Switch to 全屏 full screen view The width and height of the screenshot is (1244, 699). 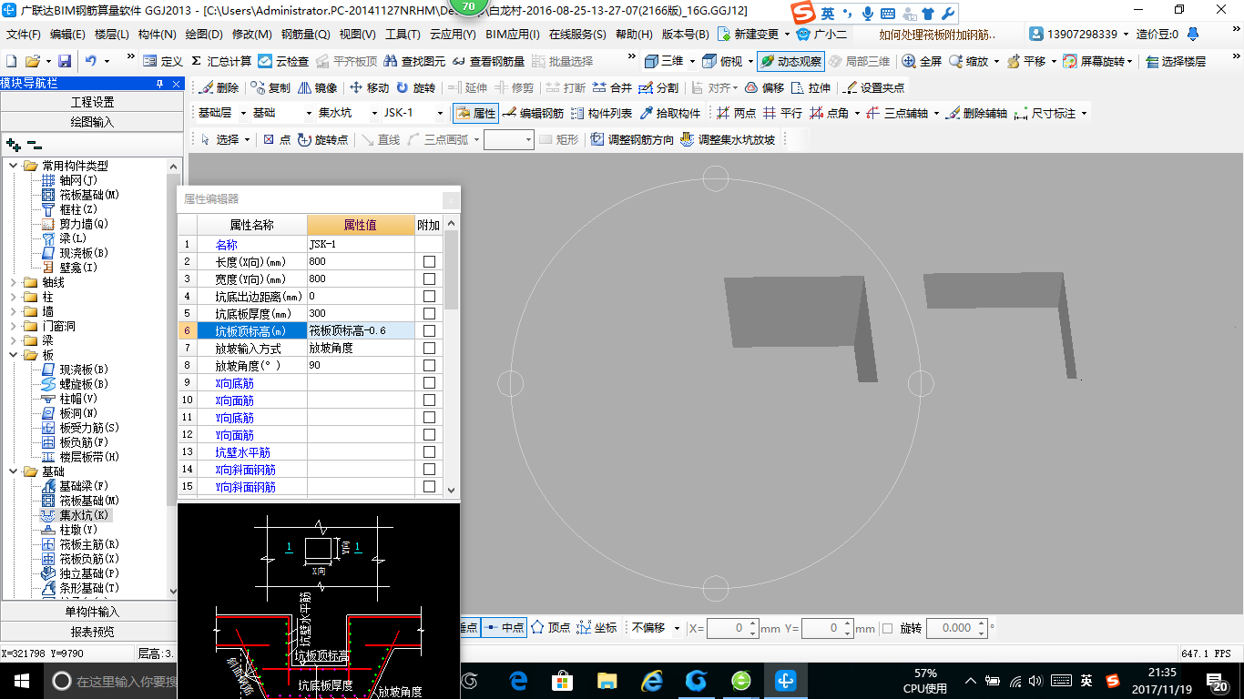coord(922,61)
